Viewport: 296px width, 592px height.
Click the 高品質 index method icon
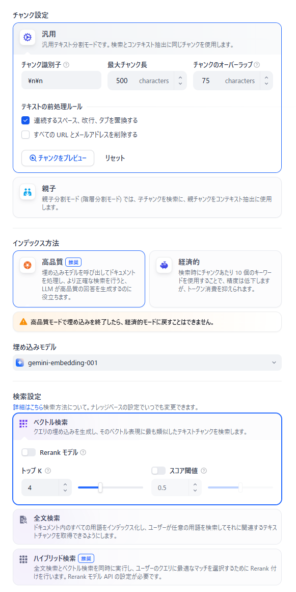point(27,266)
